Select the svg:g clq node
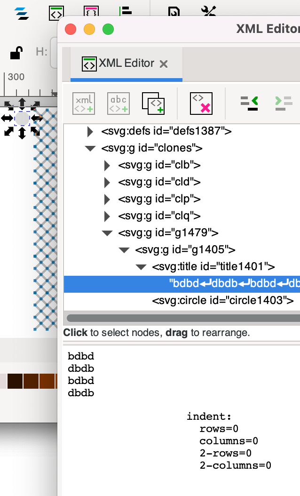Viewport: 300px width, 496px height. (x=159, y=216)
